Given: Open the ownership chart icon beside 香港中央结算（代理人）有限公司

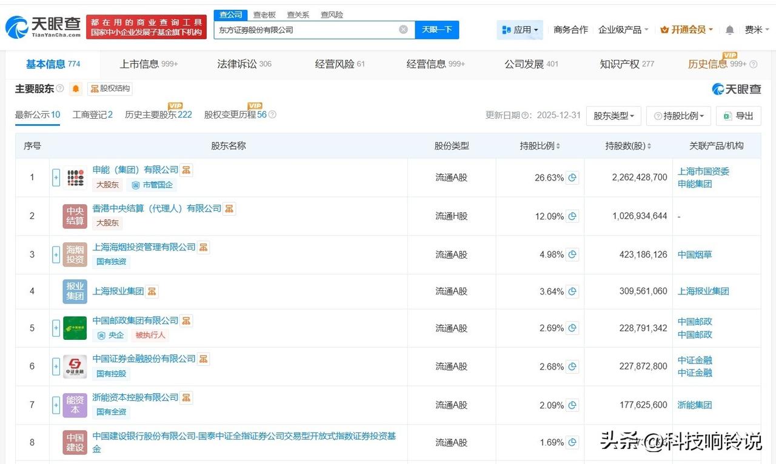Looking at the screenshot, I should (x=229, y=208).
